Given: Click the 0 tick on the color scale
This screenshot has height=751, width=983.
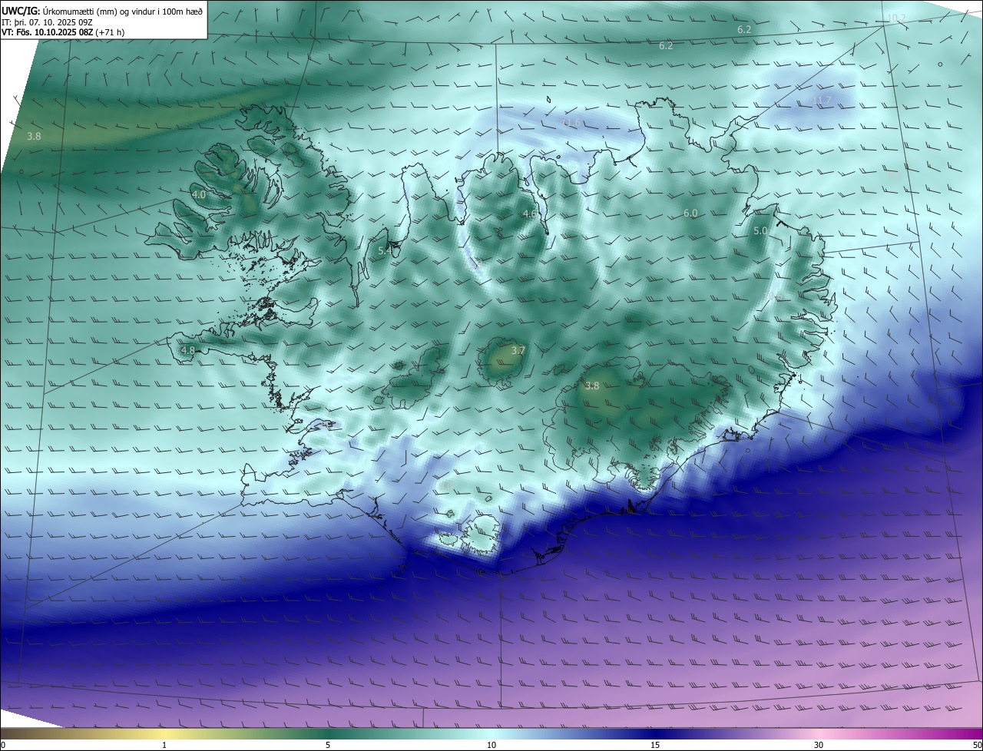Looking at the screenshot, I should pyautogui.click(x=3, y=745).
